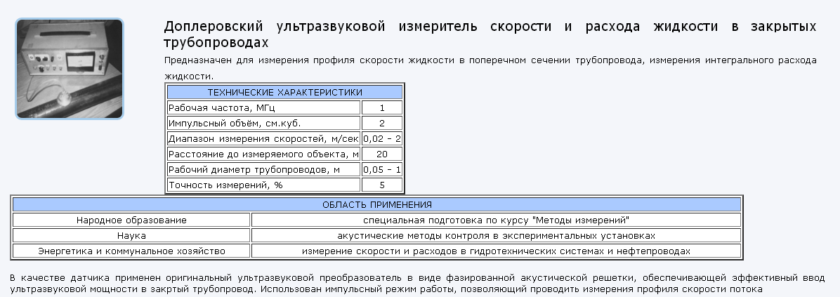Select the 'Энергетика и коммунальное хозяйство' cell

[131, 251]
